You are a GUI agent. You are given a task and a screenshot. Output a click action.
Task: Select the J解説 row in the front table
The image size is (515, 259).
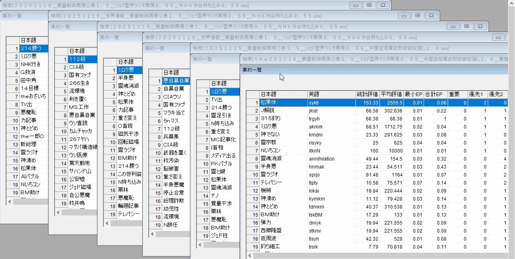tap(283, 110)
